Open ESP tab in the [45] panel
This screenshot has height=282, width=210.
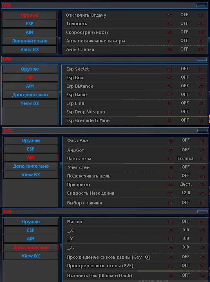[31, 149]
